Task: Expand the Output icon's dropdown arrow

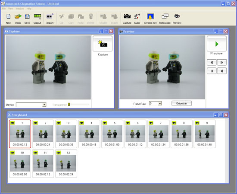Action: click(40, 19)
